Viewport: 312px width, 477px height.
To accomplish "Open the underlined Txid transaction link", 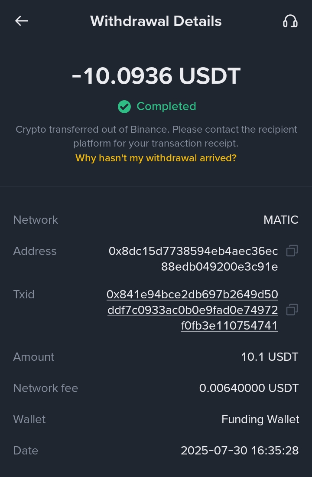I will [x=192, y=310].
